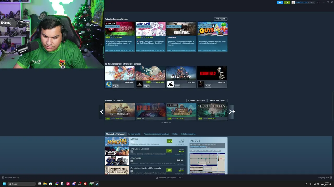This screenshot has height=187, width=334.
Task: Open PUBG Battlegrounds update card
Action: (181, 37)
